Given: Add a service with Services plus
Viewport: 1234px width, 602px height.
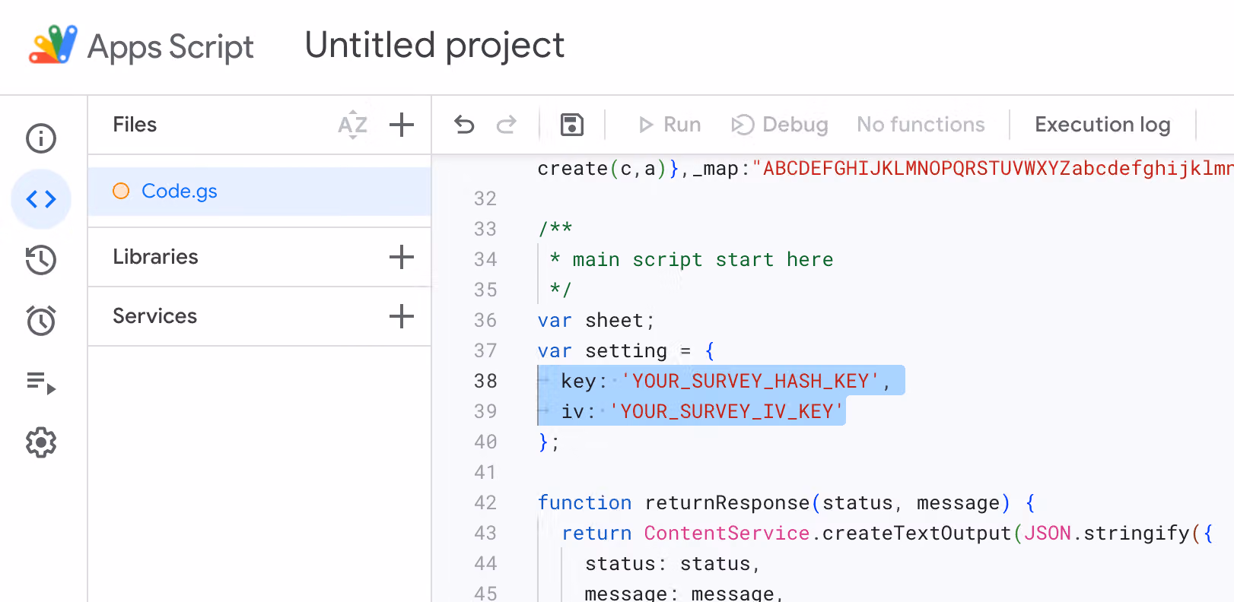Looking at the screenshot, I should tap(402, 316).
